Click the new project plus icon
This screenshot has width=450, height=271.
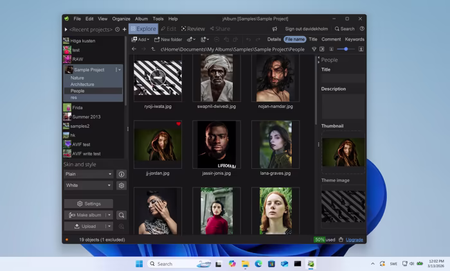(125, 30)
